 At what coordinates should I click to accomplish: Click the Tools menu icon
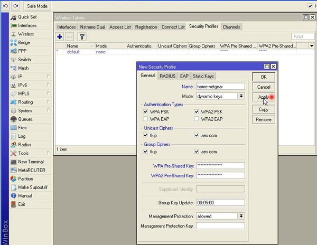point(14,153)
